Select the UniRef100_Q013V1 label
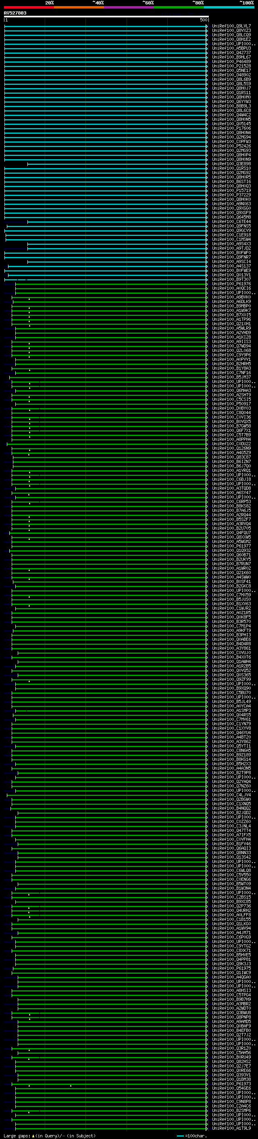 coord(231,275)
